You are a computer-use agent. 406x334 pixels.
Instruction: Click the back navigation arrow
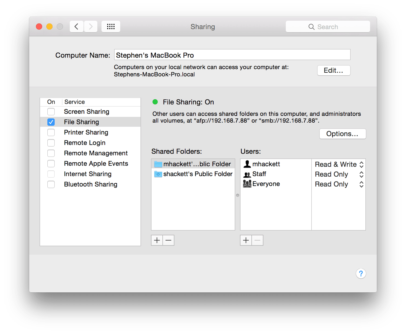[x=77, y=26]
